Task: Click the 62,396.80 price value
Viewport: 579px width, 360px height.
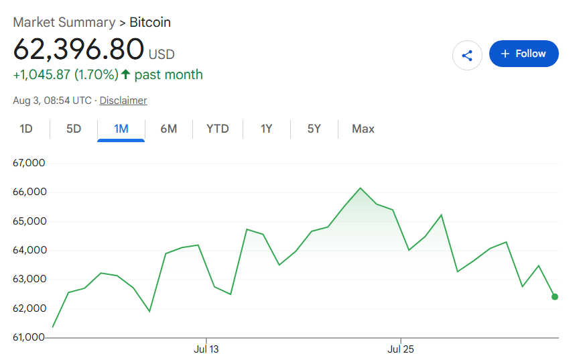Action: (x=78, y=49)
